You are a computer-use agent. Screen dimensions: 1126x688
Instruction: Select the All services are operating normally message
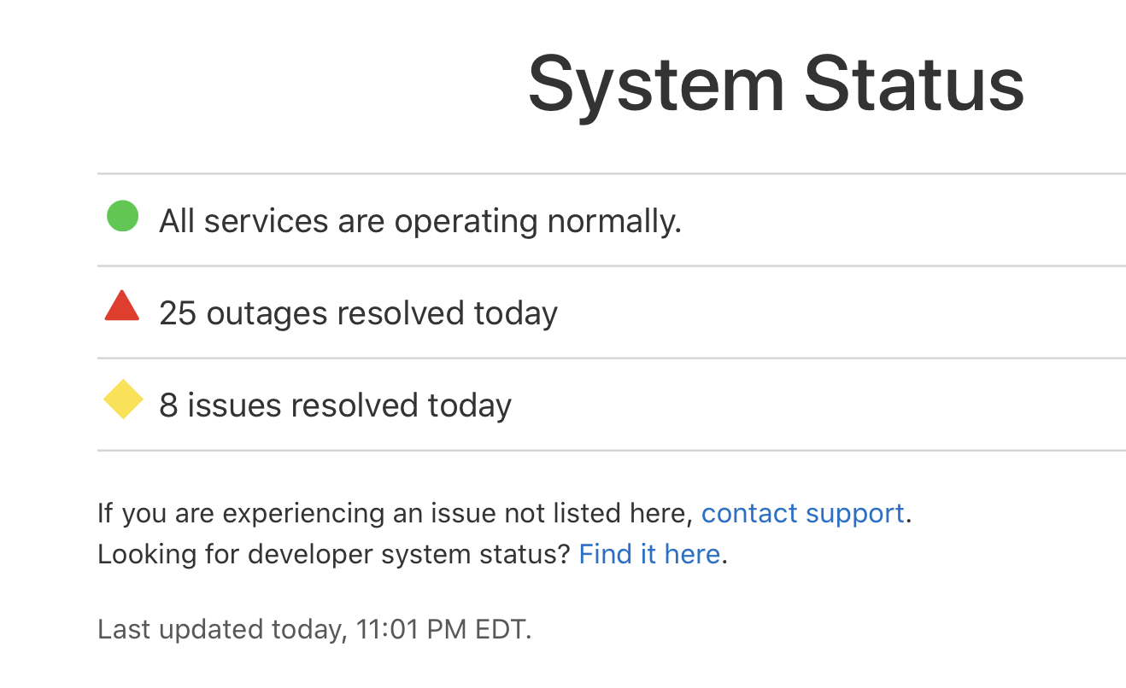pyautogui.click(x=420, y=222)
